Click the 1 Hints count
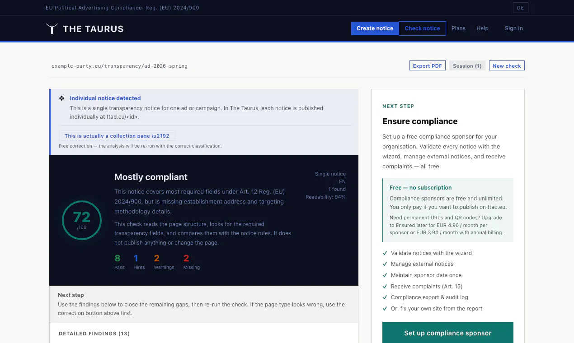This screenshot has width=574, height=343. pyautogui.click(x=139, y=262)
